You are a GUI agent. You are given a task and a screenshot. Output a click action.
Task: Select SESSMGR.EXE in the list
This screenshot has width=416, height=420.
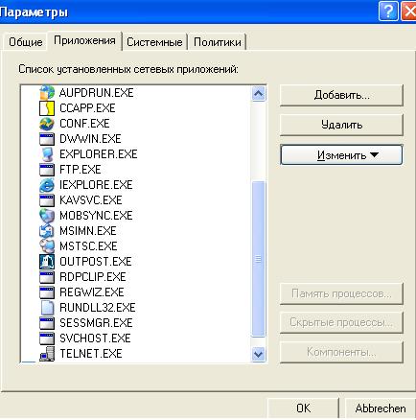pos(96,323)
